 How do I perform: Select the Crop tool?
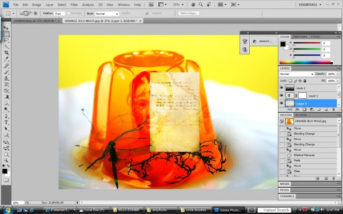click(6, 53)
